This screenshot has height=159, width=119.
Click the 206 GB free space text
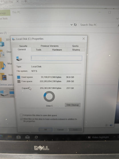click(x=70, y=81)
